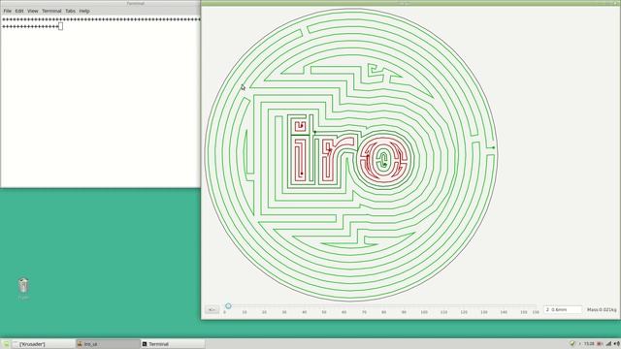Switch to the Krusader taskbar button
Image resolution: width=621 pixels, height=349 pixels.
tap(43, 344)
